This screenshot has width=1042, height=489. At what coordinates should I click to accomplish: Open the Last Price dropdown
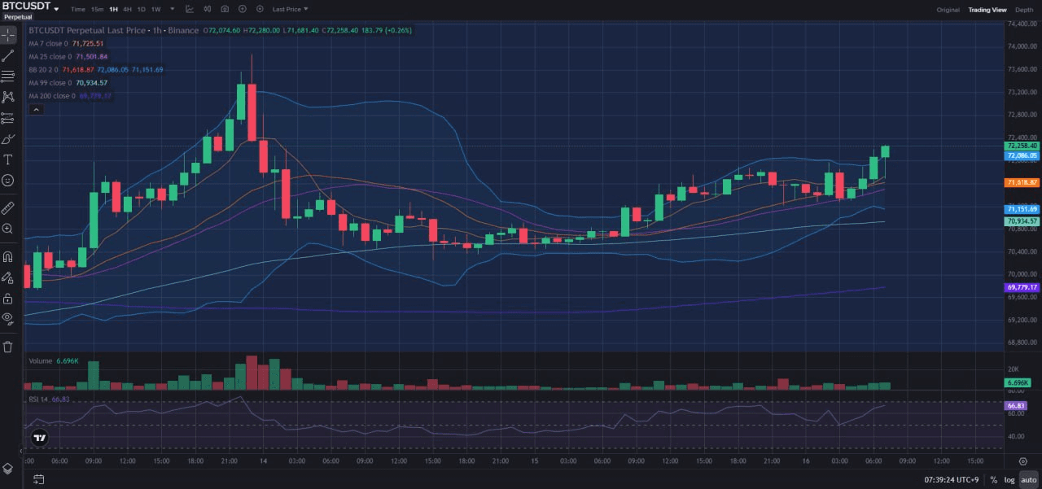(x=290, y=9)
